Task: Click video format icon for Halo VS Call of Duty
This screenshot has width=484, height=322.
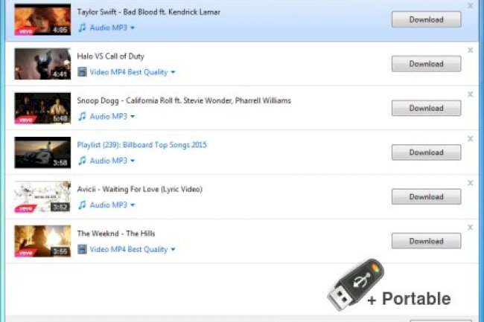Action: point(82,72)
